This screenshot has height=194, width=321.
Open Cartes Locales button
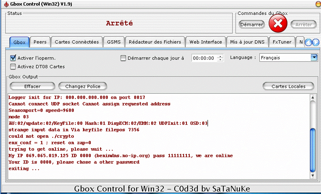[x=288, y=86]
